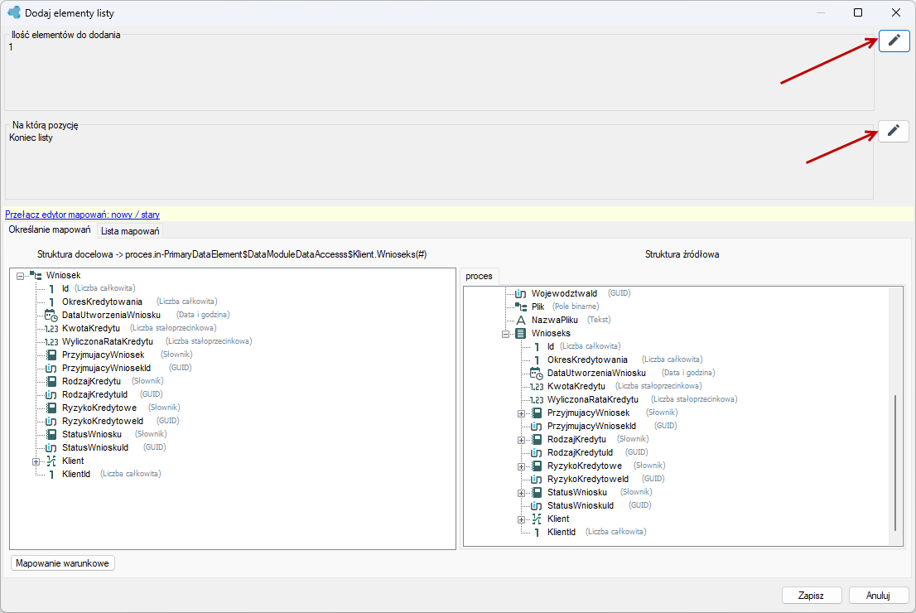This screenshot has width=916, height=613.
Task: Expand StatusWniosku in the source structure tree
Action: click(521, 493)
